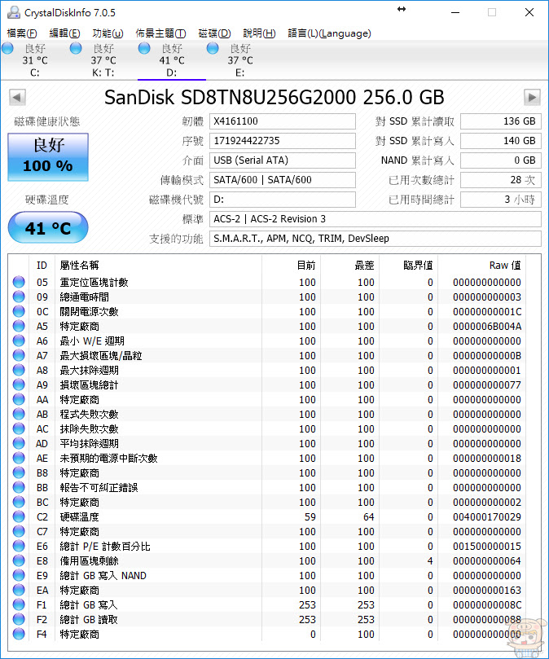Click status orb for attribute BB
The width and height of the screenshot is (549, 659).
click(19, 487)
